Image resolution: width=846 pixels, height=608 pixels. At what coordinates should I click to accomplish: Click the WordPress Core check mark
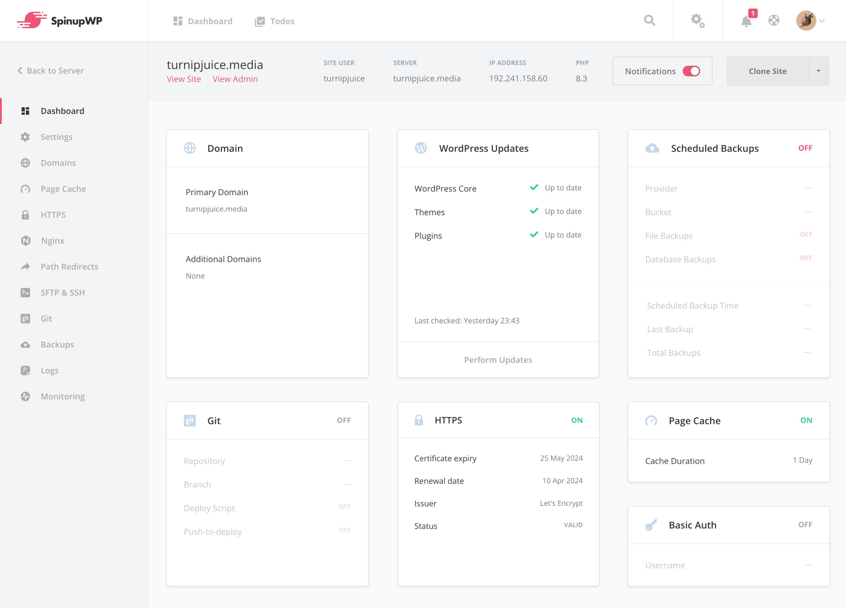[x=534, y=187]
